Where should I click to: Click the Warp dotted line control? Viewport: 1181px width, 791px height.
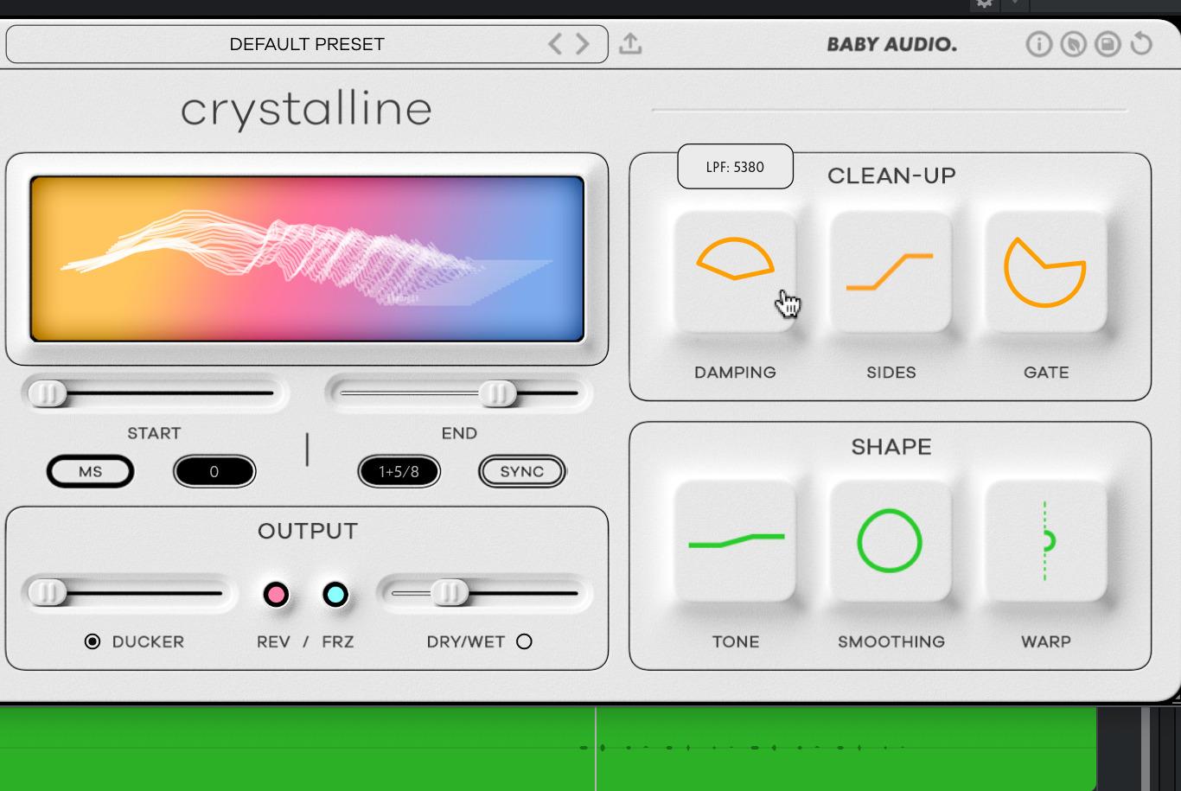click(1046, 541)
